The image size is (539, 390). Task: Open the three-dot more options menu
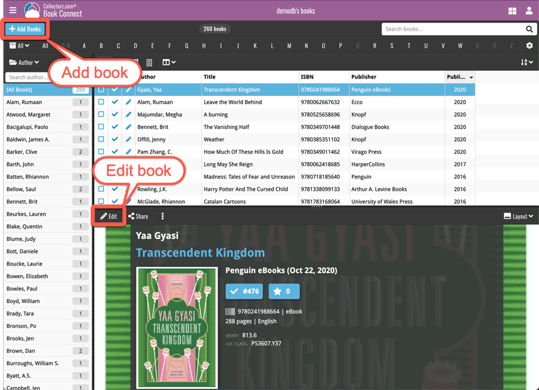(x=162, y=216)
